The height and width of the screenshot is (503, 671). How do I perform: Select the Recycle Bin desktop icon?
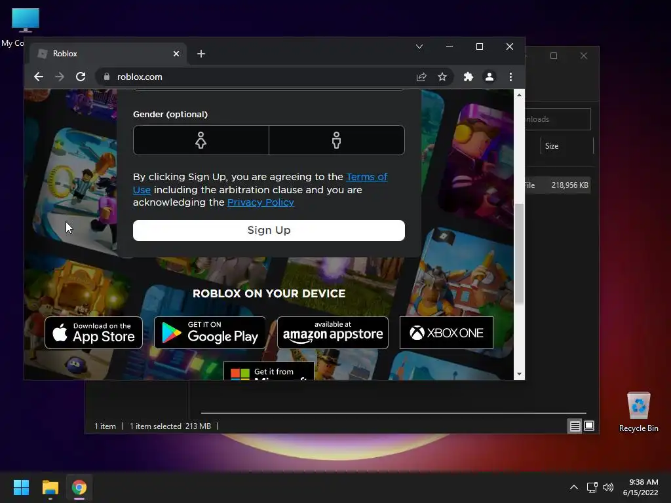point(638,412)
